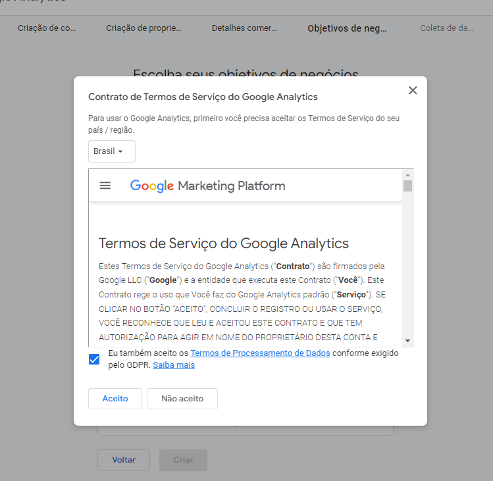The height and width of the screenshot is (481, 493).
Task: Click the scrollbar down arrow in terms frame
Action: coord(408,340)
